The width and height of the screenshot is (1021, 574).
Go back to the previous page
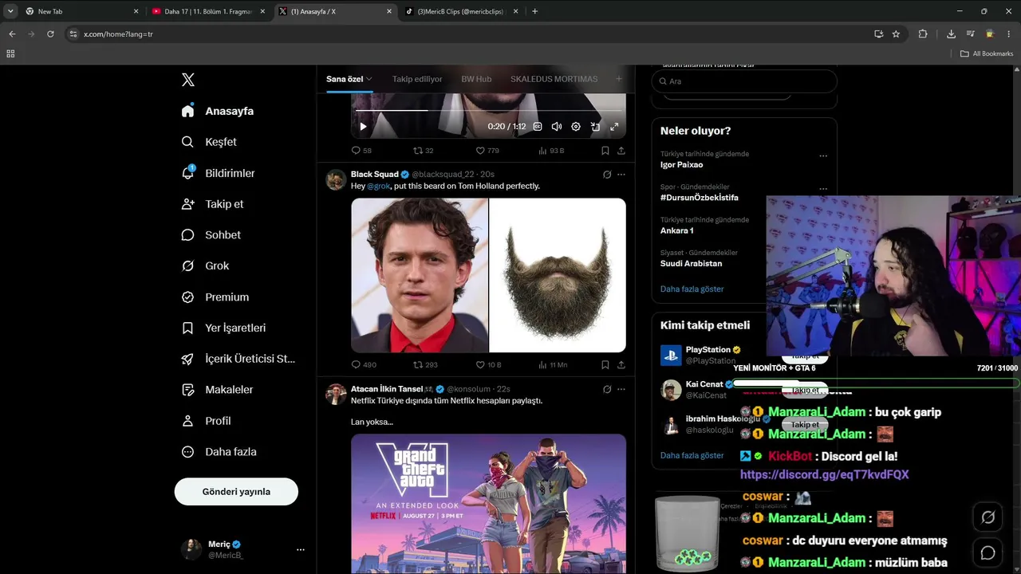tap(12, 34)
